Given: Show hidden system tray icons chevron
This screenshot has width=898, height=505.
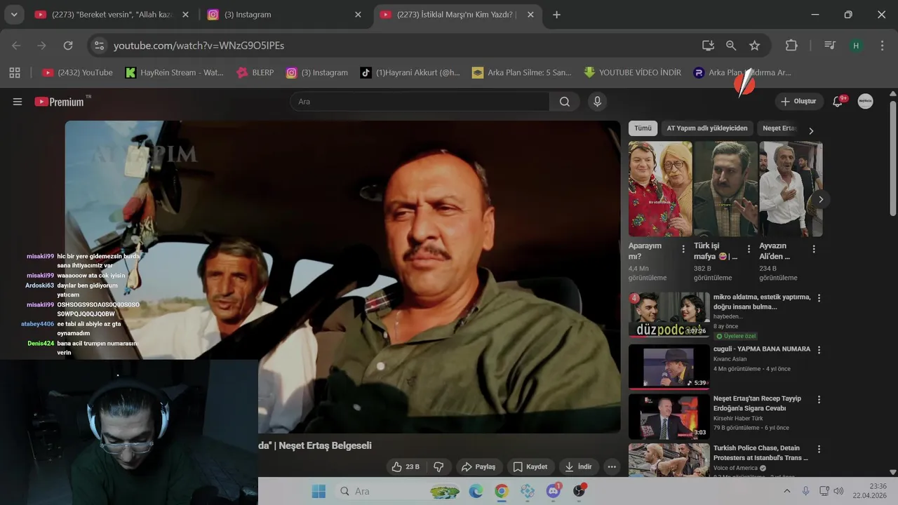Looking at the screenshot, I should [x=787, y=491].
